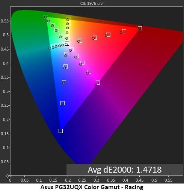Image resolution: width=184 pixels, height=191 pixels.
Task: Click the outermost magenta target square
Action: click(x=98, y=82)
